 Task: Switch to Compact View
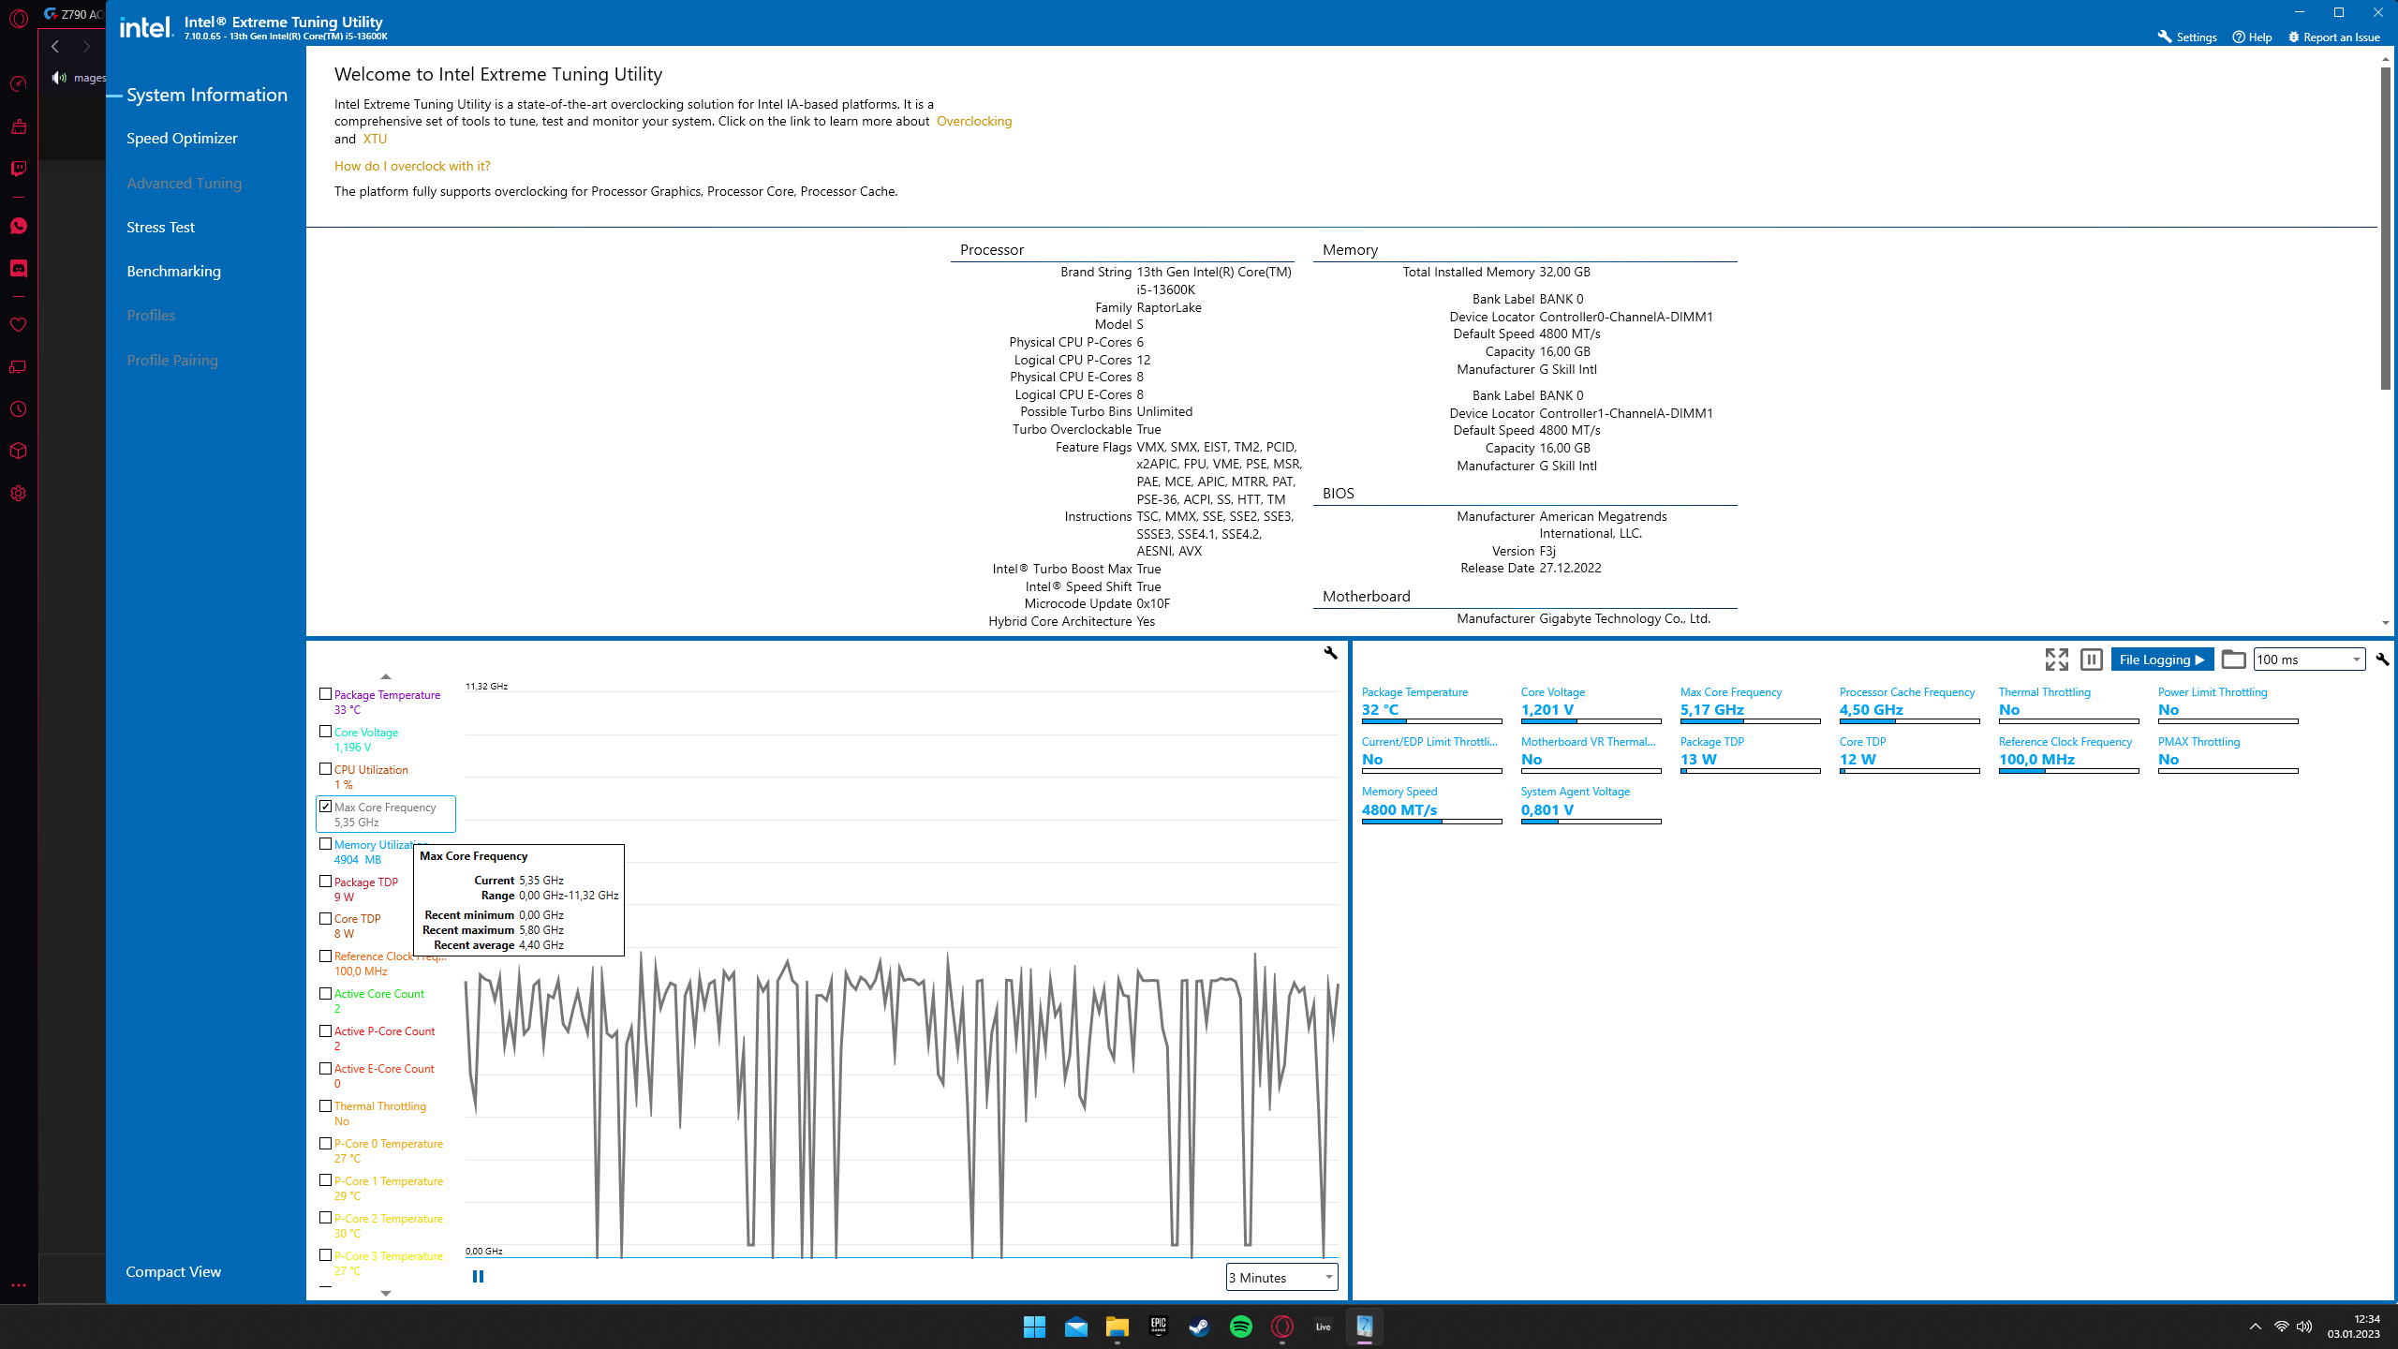[173, 1272]
